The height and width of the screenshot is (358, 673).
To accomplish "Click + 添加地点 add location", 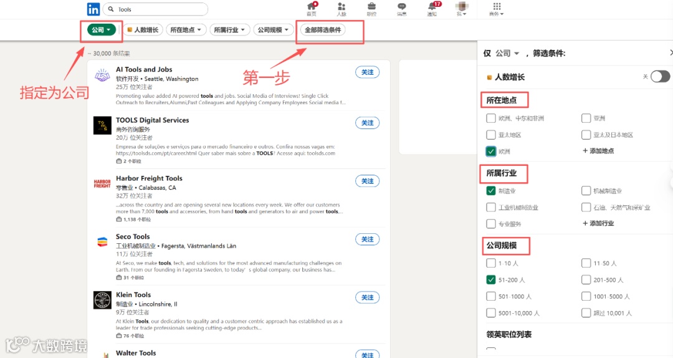I will point(598,151).
